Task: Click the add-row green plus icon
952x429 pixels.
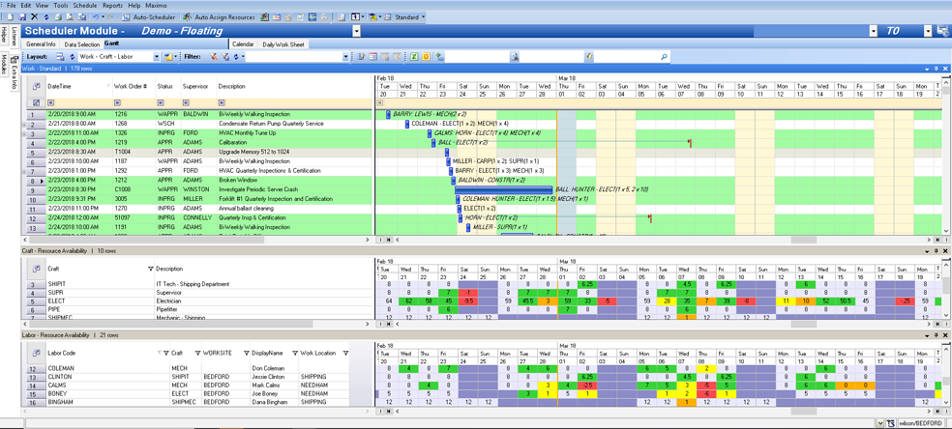Action: coord(439,56)
